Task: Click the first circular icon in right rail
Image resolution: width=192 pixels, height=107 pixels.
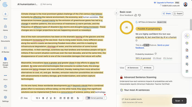Action: pyautogui.click(x=187, y=36)
